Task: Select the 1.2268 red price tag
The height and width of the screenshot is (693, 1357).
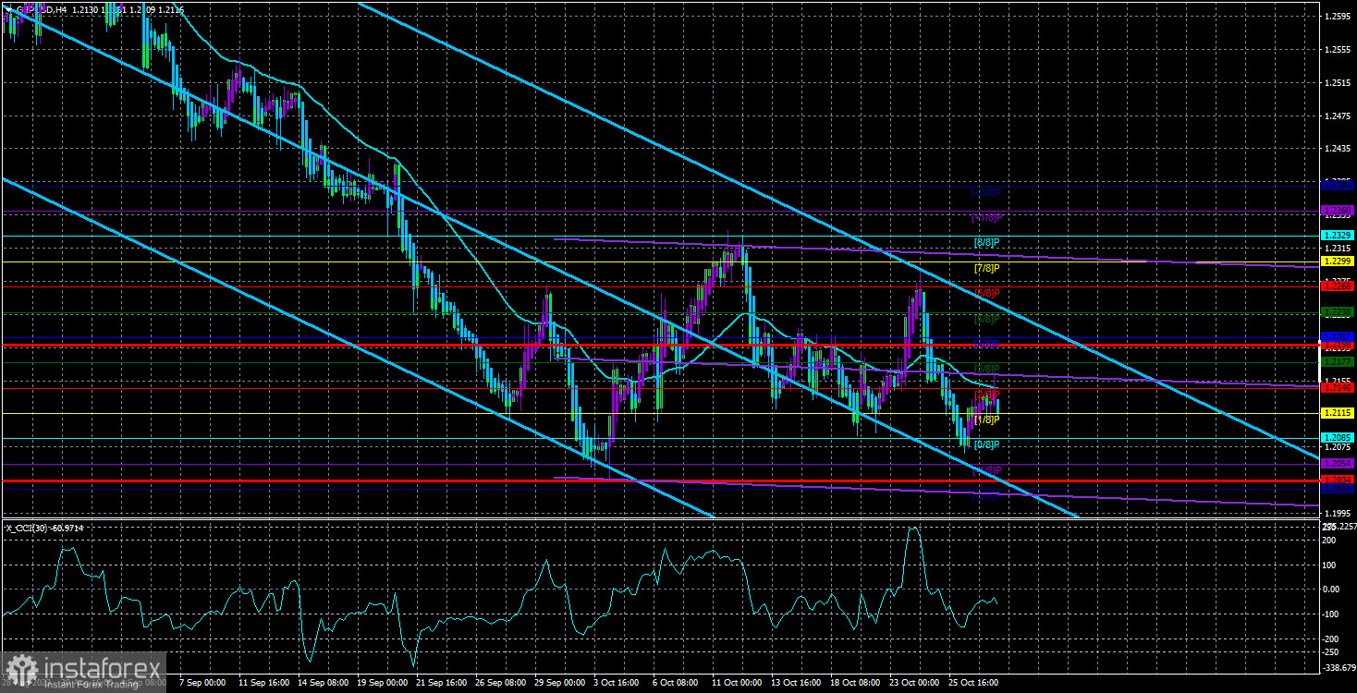Action: 1338,286
